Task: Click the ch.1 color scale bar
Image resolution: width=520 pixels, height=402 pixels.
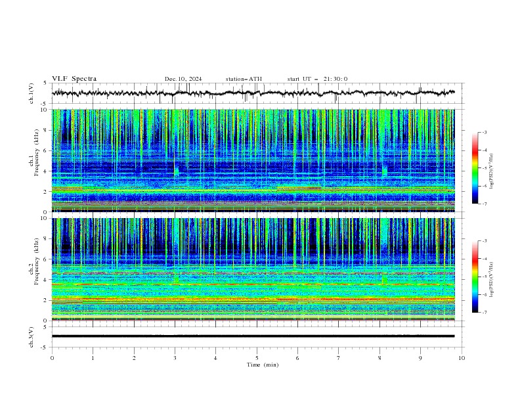Action: (475, 168)
